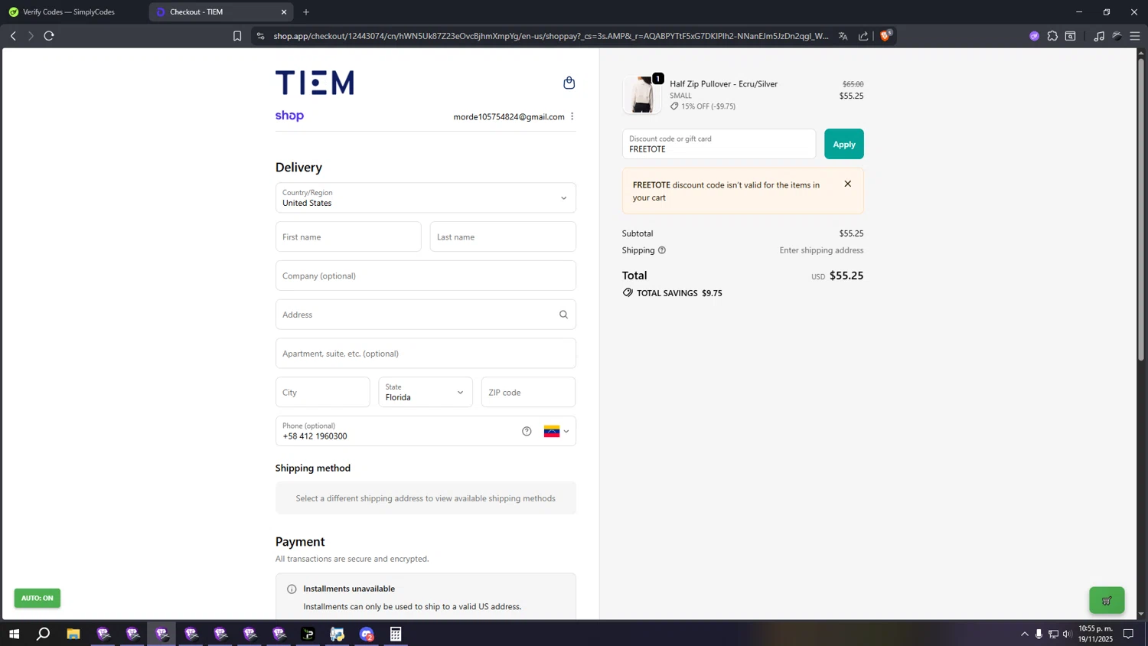Viewport: 1148px width, 646px height.
Task: Open Calculator from the taskbar
Action: coord(396,634)
